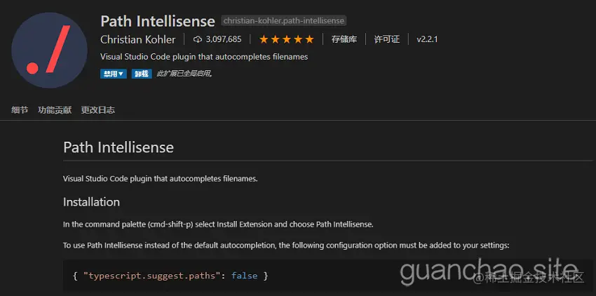Click the 卸载 (Uninstall) button

[141, 74]
